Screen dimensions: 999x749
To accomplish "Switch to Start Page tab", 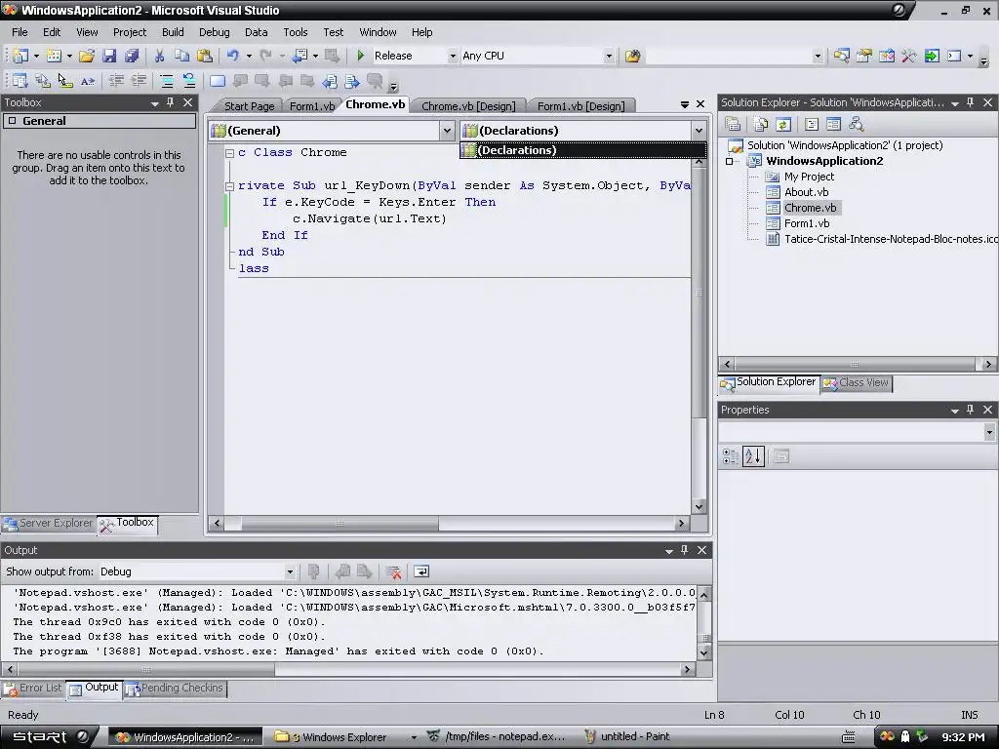I will [x=249, y=106].
